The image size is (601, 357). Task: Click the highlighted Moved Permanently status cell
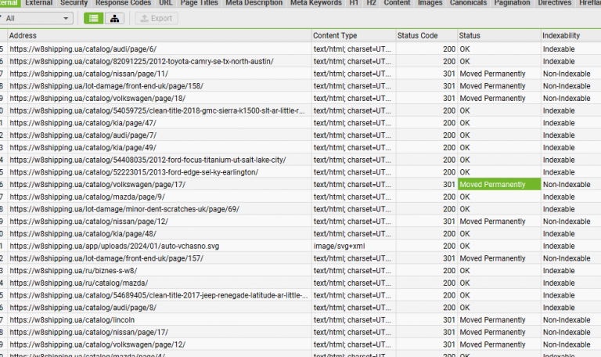tap(499, 185)
